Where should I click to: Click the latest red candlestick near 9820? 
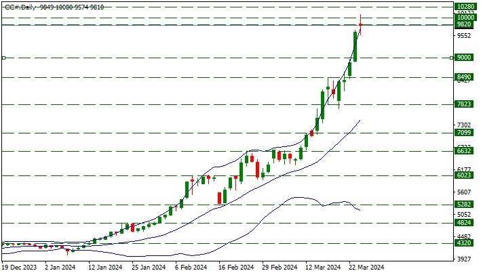360,24
